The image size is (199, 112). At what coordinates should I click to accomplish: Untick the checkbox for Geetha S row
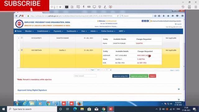(x=22, y=50)
